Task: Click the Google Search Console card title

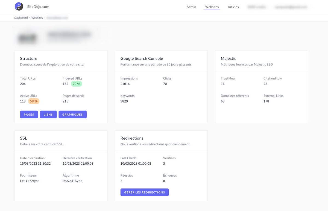Action: point(142,58)
